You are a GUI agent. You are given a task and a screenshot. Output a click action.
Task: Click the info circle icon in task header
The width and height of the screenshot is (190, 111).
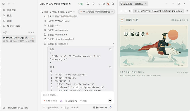tap(88, 4)
